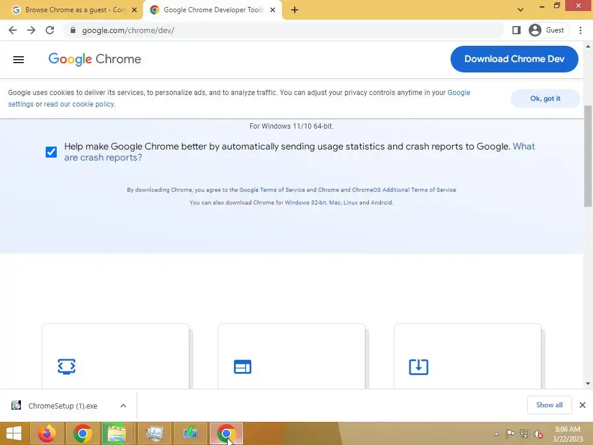Click the code monitor card icon
Viewport: 593px width, 445px height.
click(x=67, y=367)
